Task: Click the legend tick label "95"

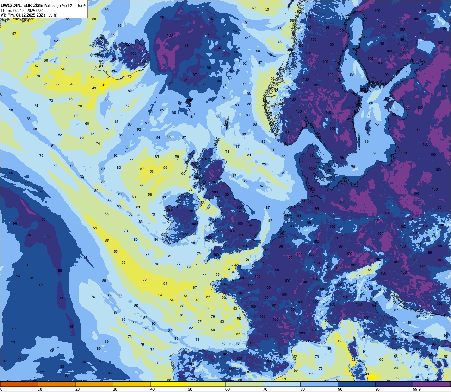Action: pyautogui.click(x=378, y=389)
